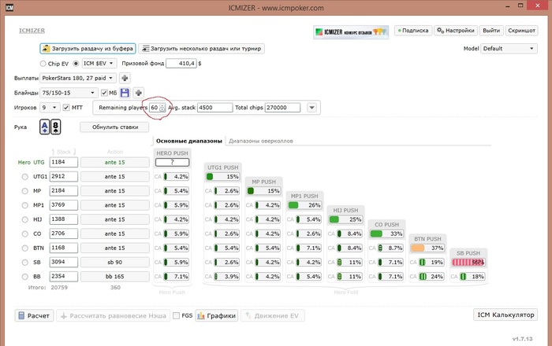Take a Скриншот screenshot
Viewport: 552px width, 346px height.
pyautogui.click(x=521, y=31)
